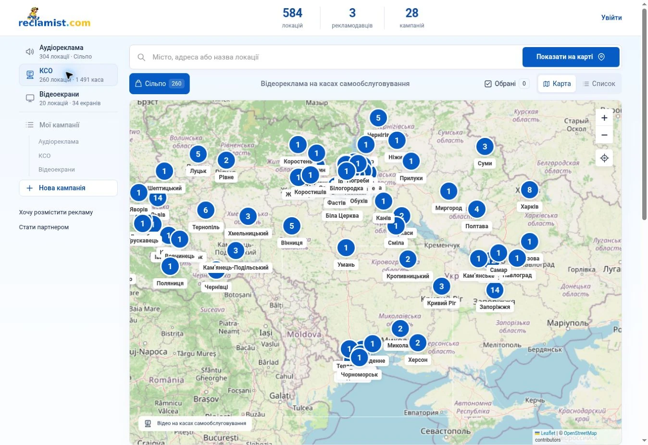Click the plus icon in Нова кампанія
648x445 pixels.
[x=29, y=188]
